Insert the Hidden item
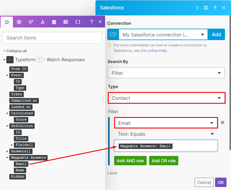Viewport: 231px width, 190px height. coord(17,177)
